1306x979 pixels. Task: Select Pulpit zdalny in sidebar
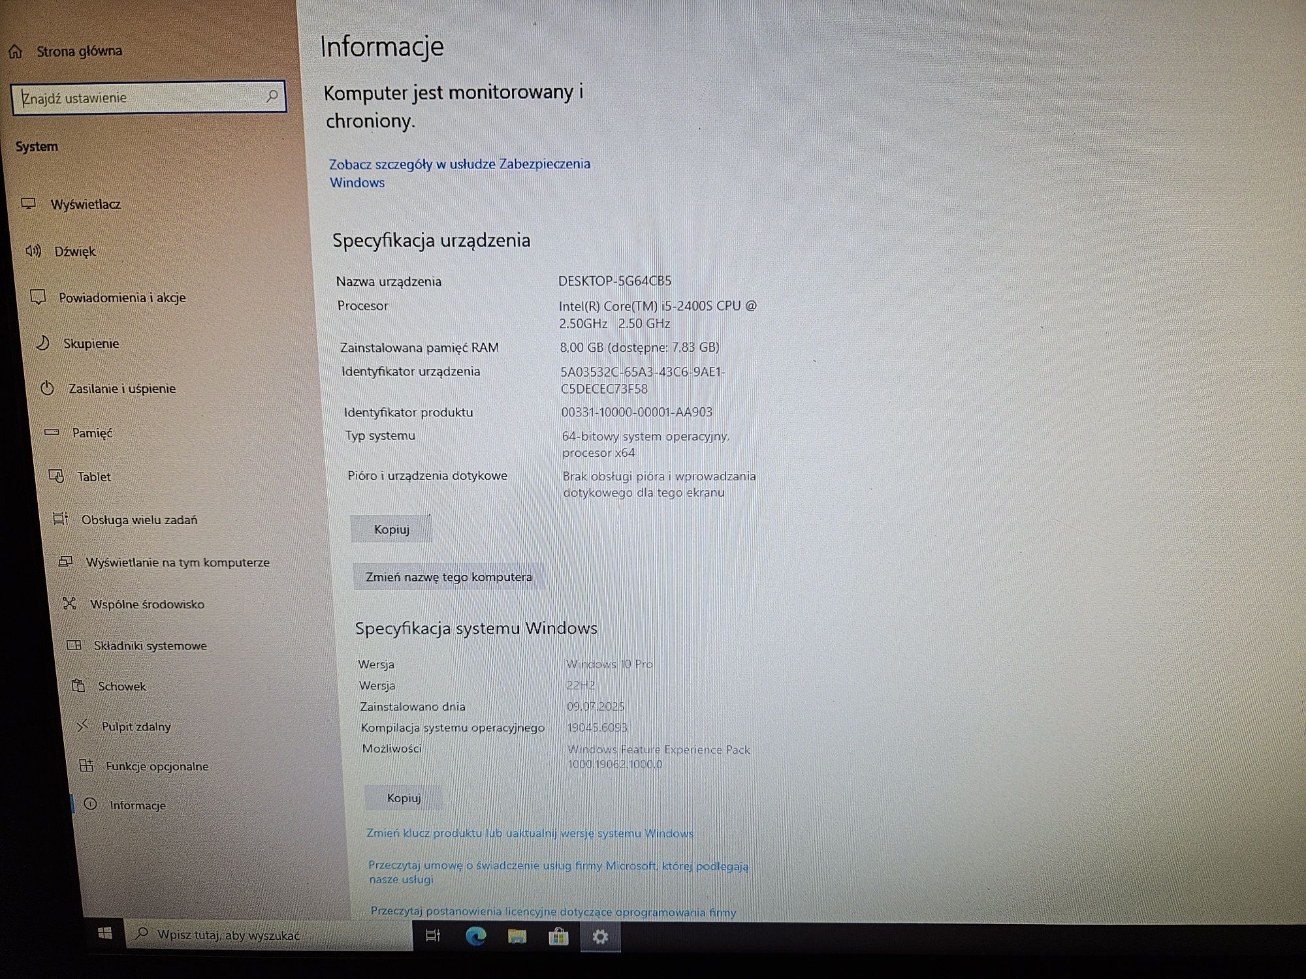coord(136,726)
